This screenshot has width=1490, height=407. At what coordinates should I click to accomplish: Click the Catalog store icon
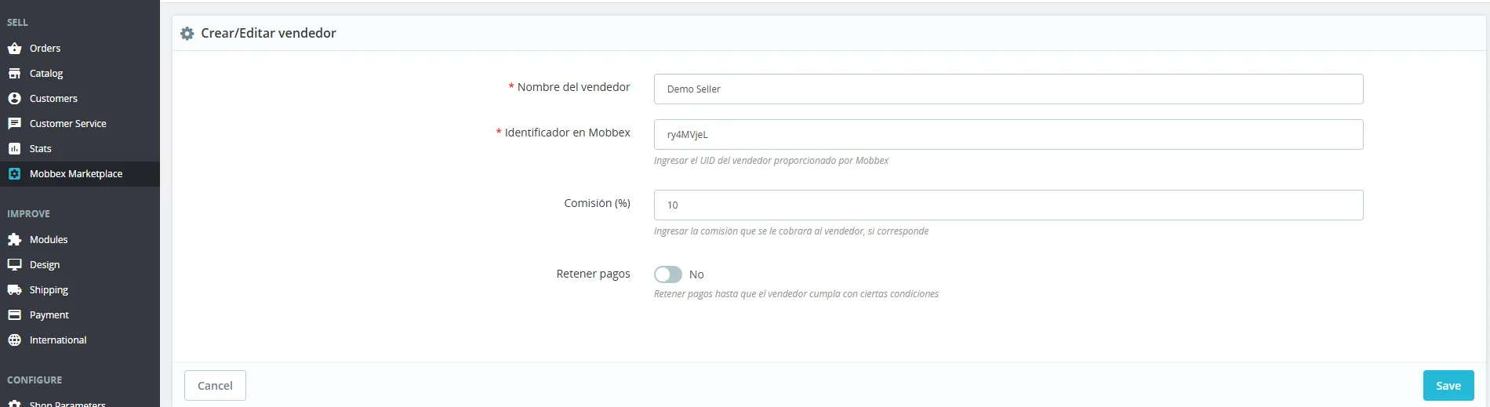(x=14, y=74)
